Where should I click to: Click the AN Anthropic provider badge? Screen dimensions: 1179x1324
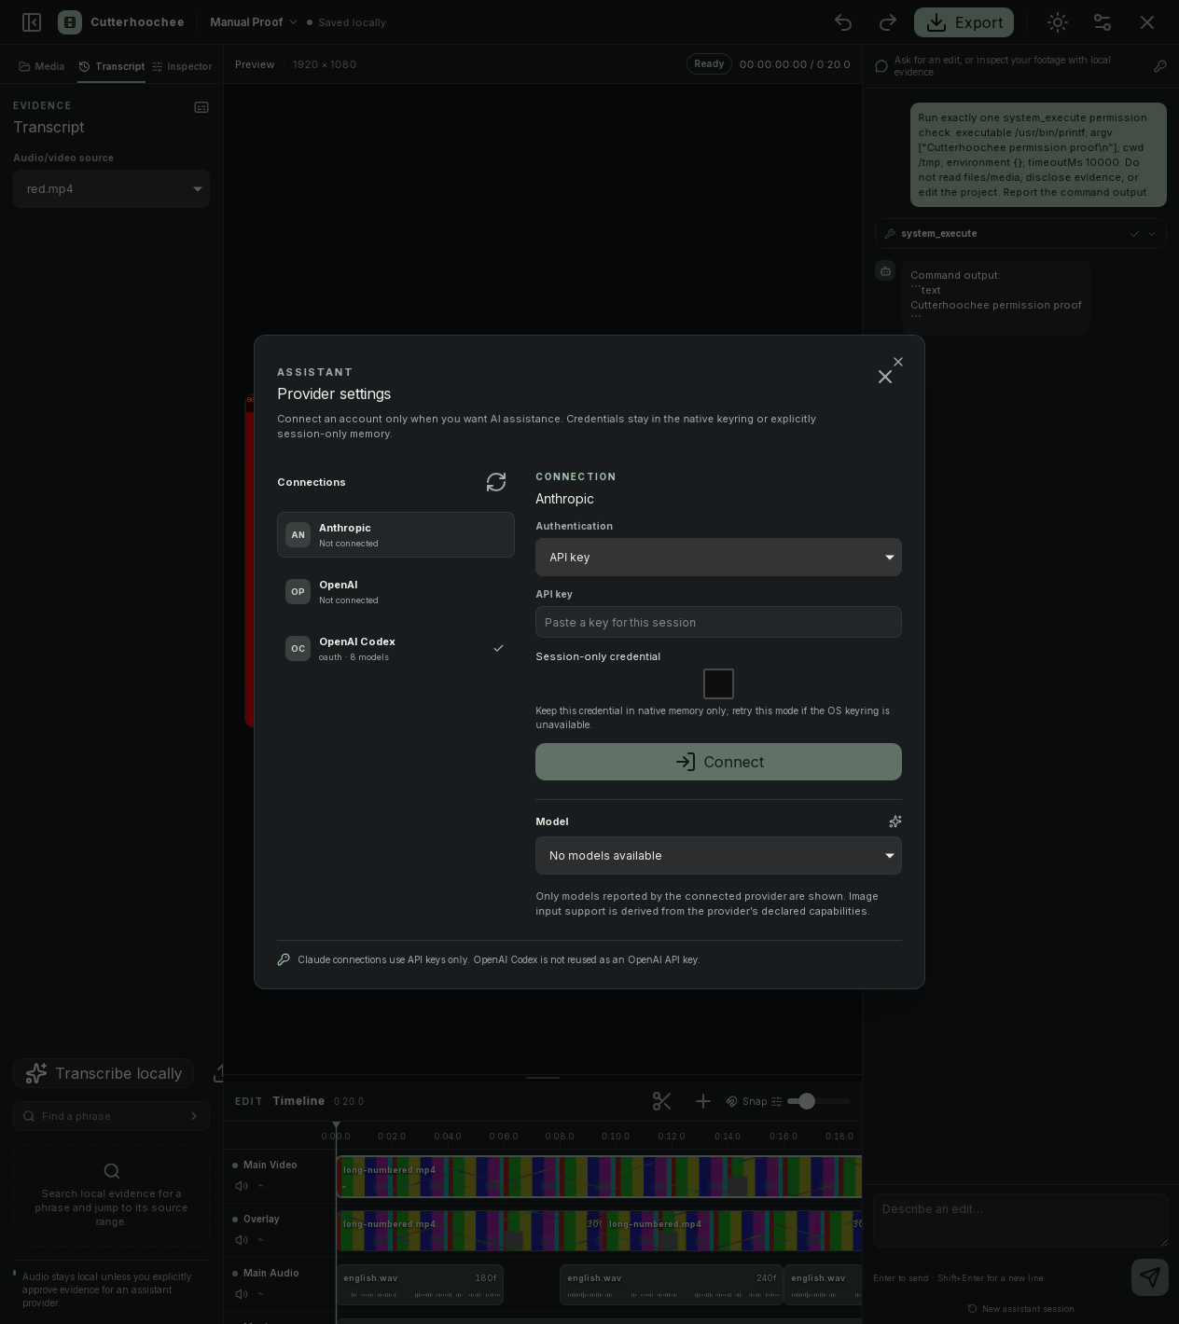click(298, 535)
